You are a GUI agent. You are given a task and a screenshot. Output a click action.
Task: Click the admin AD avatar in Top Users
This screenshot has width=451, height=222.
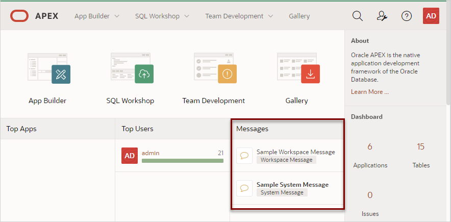[130, 156]
